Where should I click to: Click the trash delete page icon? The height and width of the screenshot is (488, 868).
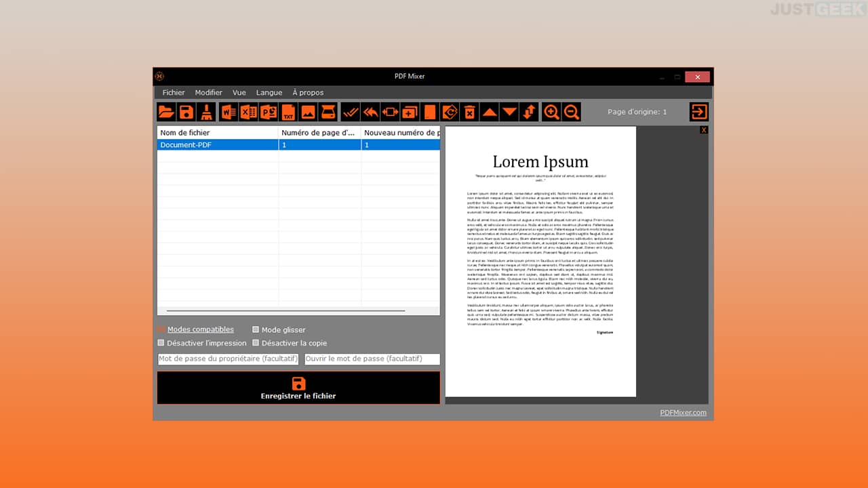click(x=469, y=112)
